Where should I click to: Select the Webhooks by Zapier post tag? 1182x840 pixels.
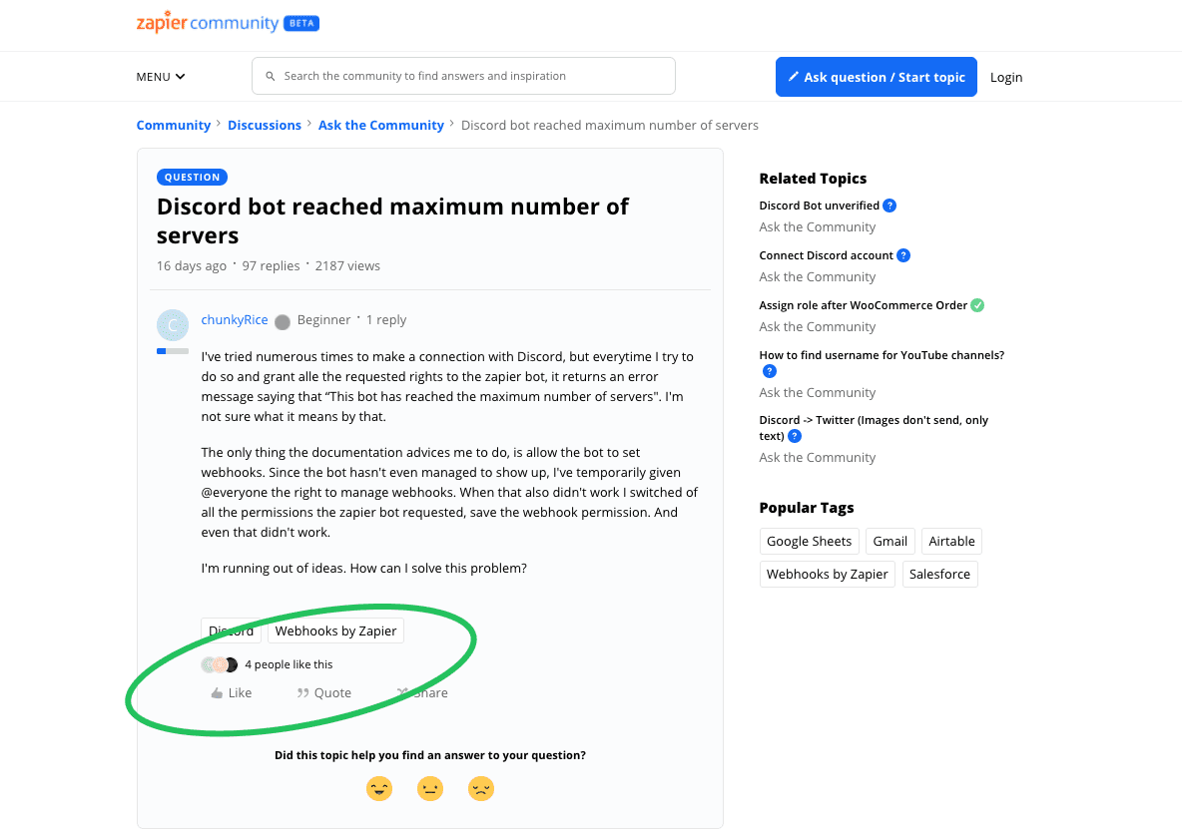pyautogui.click(x=335, y=631)
